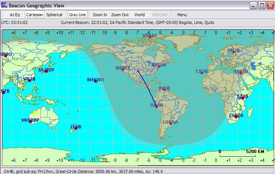Switch to the Az Eq projection
The width and height of the screenshot is (275, 174).
[x=15, y=15]
